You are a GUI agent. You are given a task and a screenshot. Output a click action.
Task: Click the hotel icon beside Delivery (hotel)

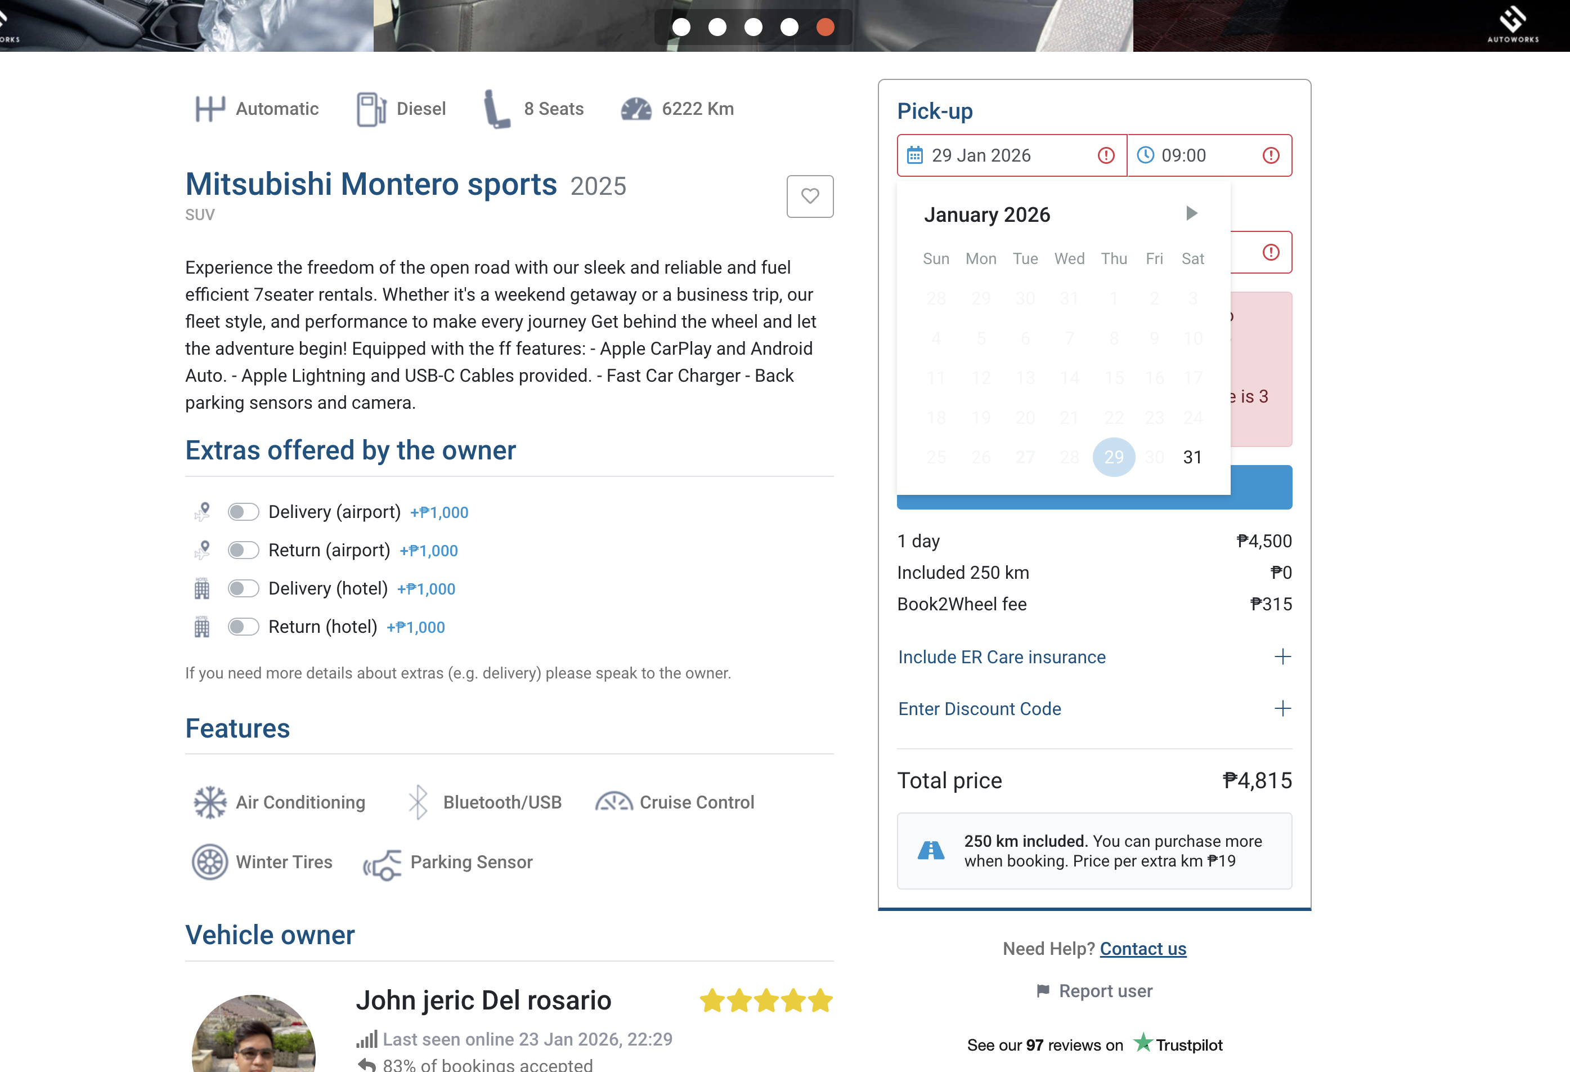tap(202, 589)
